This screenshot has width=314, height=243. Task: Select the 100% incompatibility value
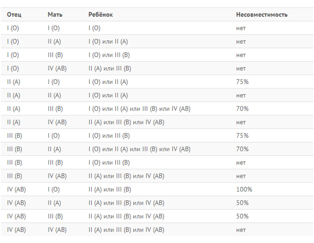pos(244,189)
